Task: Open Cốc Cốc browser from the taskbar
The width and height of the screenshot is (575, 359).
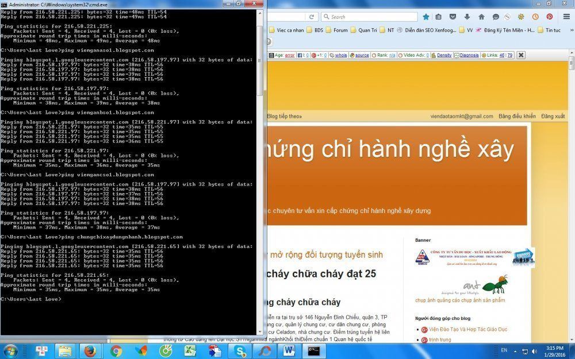Action: pyautogui.click(x=166, y=352)
